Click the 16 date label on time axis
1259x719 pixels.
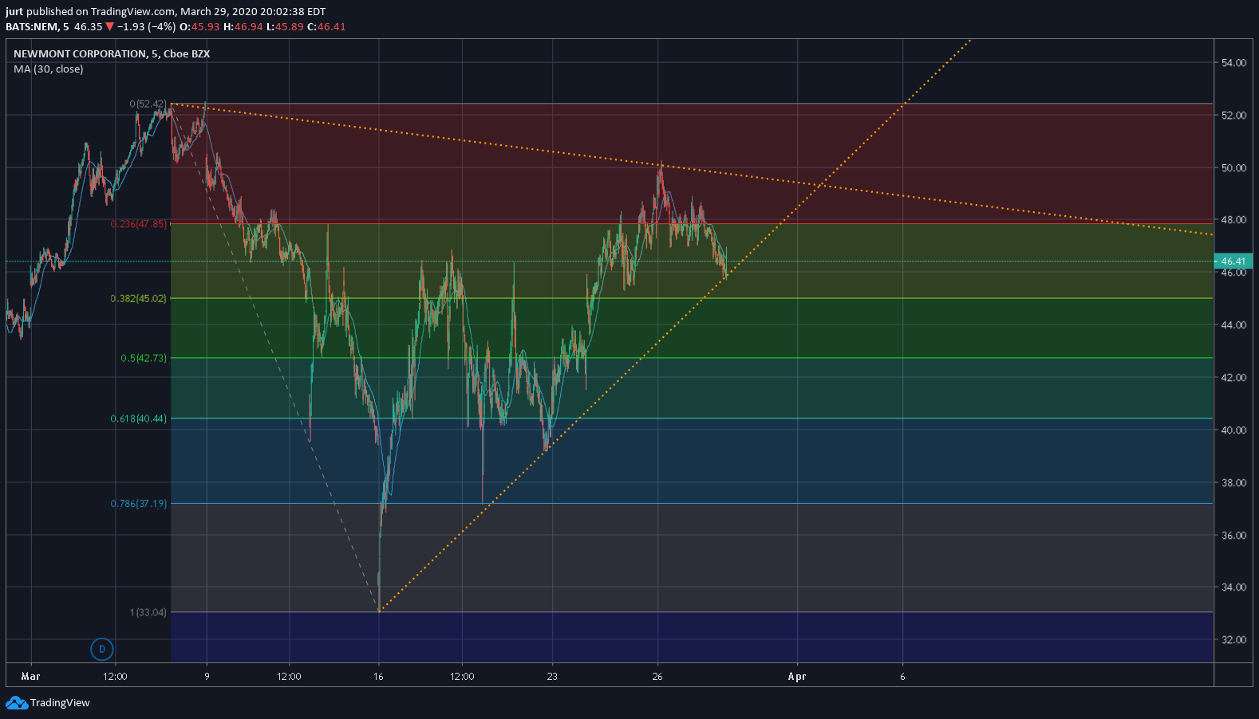pyautogui.click(x=378, y=677)
